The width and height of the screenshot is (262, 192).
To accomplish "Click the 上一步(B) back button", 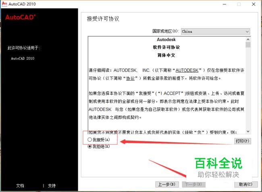I will (x=167, y=184).
